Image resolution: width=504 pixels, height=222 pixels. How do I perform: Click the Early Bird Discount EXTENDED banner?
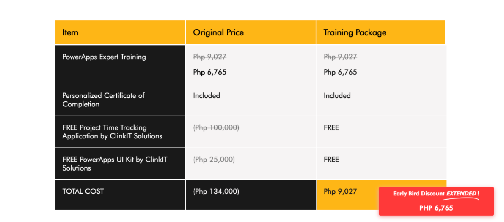(436, 201)
